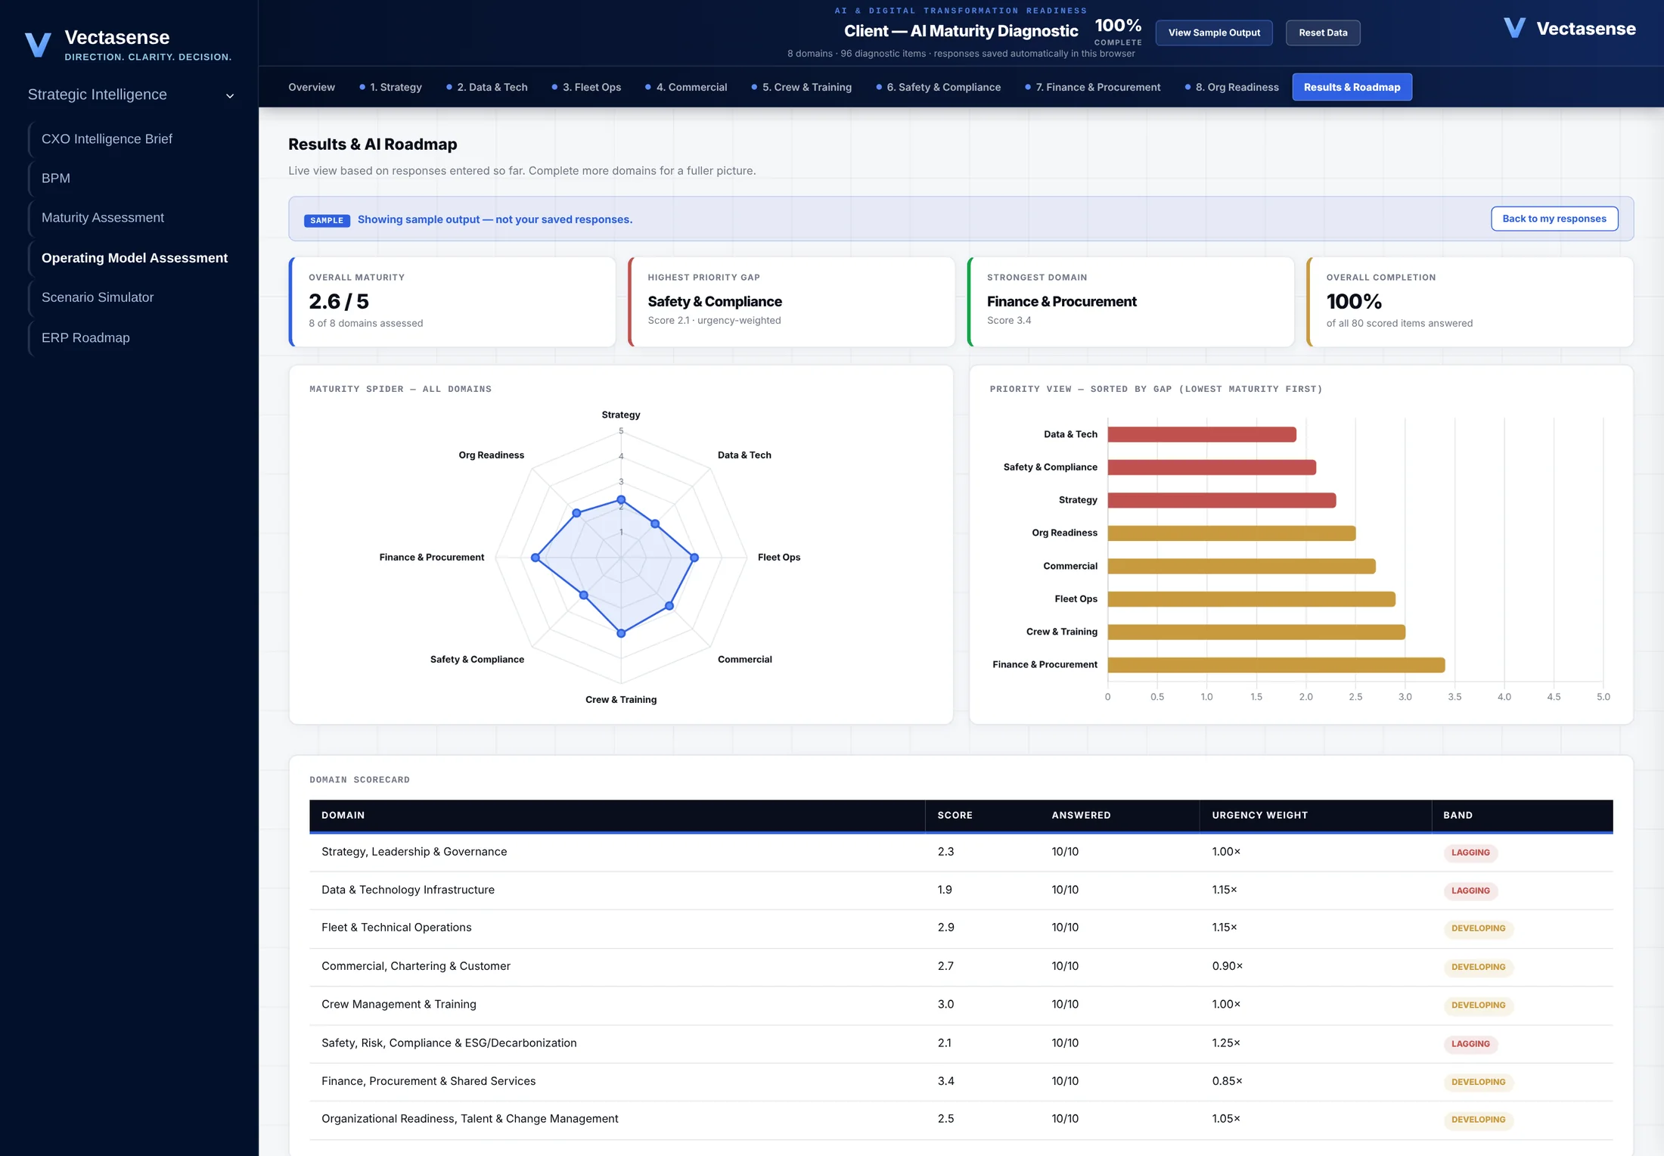
Task: Click the Strongest Domain card
Action: [x=1131, y=302]
